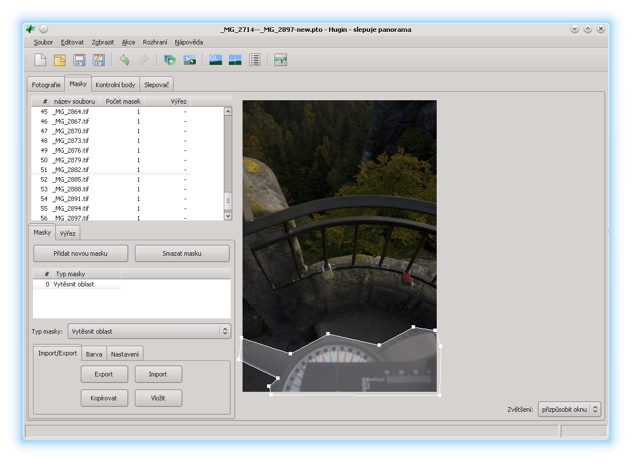Open the Soubor menu
The image size is (632, 463).
coord(43,42)
